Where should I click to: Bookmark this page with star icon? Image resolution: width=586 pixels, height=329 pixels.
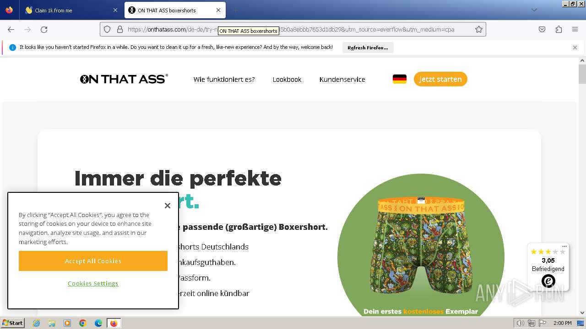(479, 29)
